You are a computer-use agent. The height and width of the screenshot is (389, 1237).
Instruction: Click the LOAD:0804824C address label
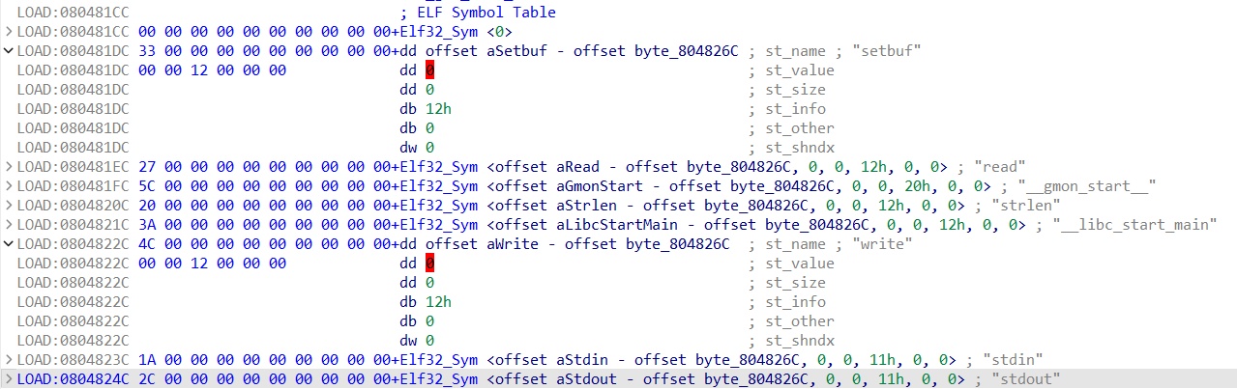74,379
